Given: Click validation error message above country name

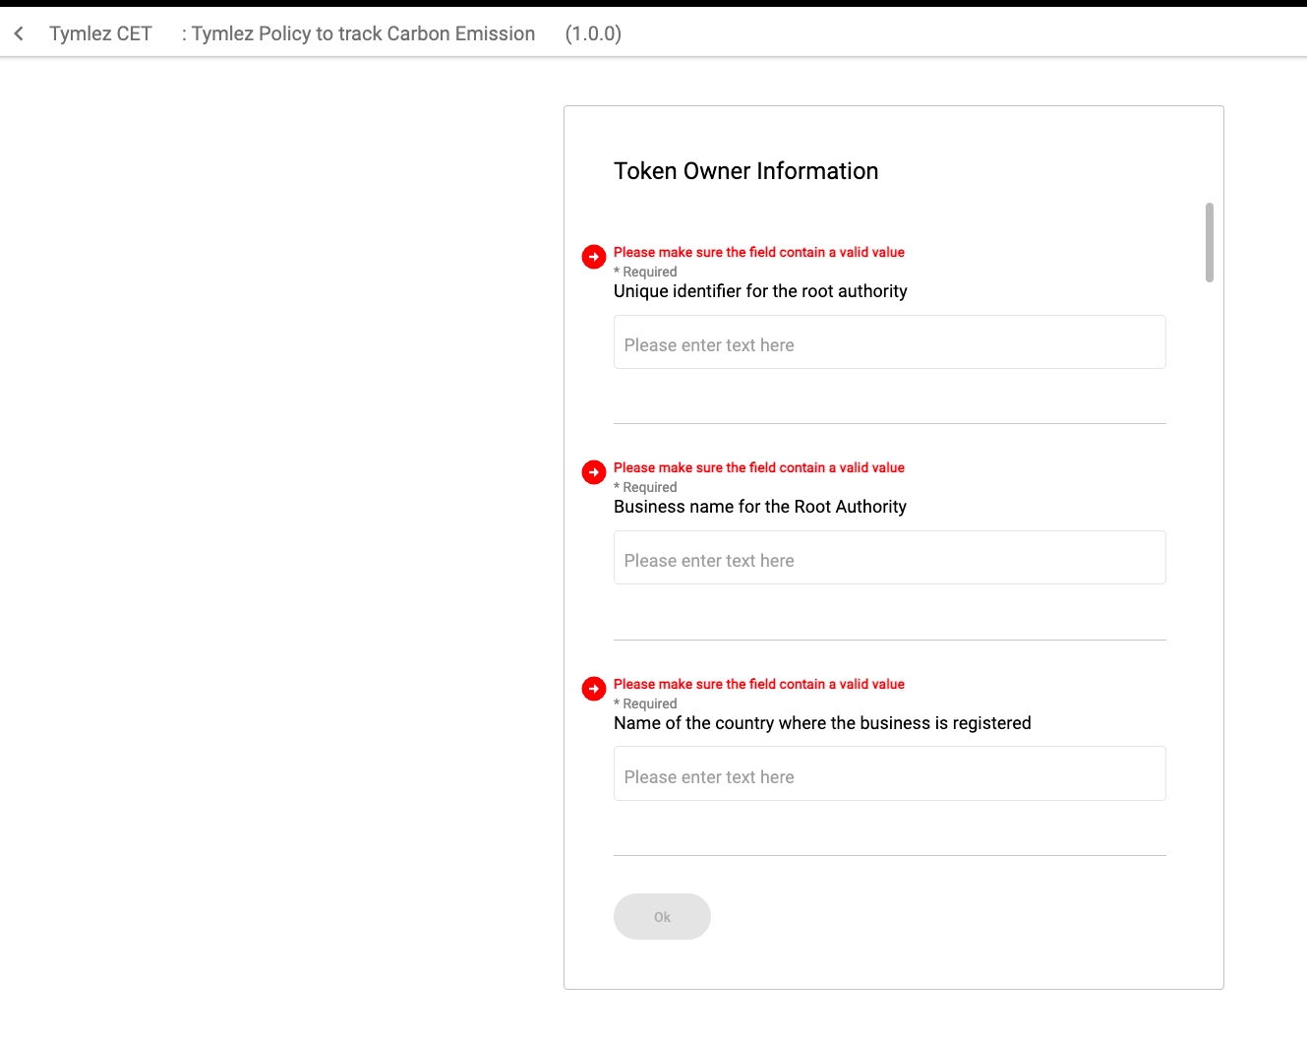Looking at the screenshot, I should (x=758, y=685).
